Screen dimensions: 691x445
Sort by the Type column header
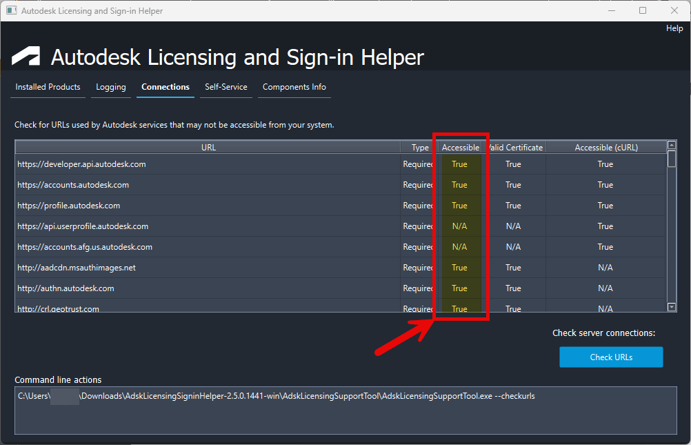point(419,148)
